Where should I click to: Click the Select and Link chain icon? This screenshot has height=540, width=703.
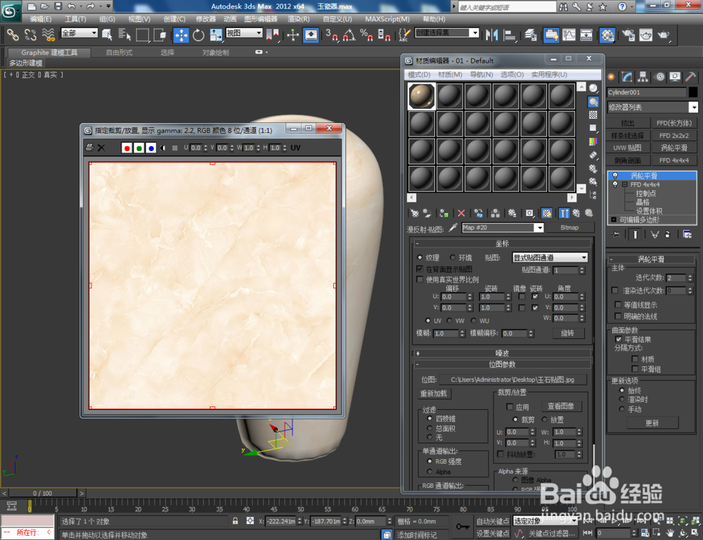pyautogui.click(x=12, y=35)
